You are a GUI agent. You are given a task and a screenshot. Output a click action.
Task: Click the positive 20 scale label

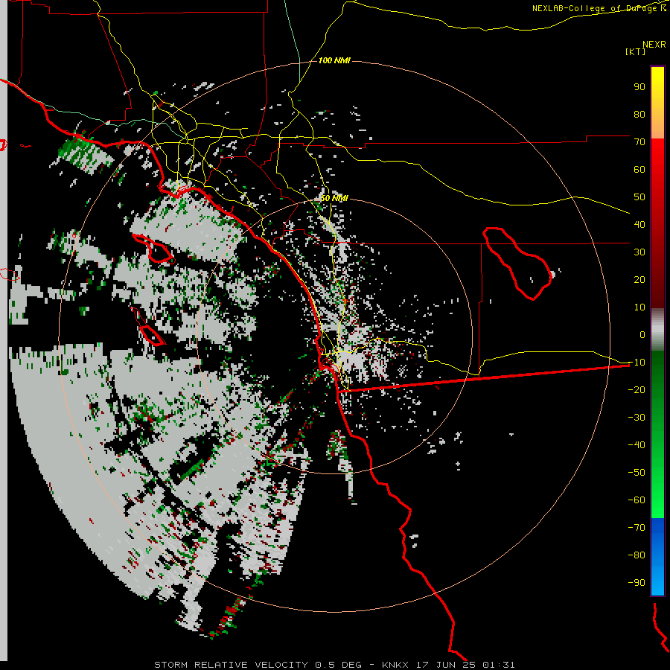tap(639, 280)
